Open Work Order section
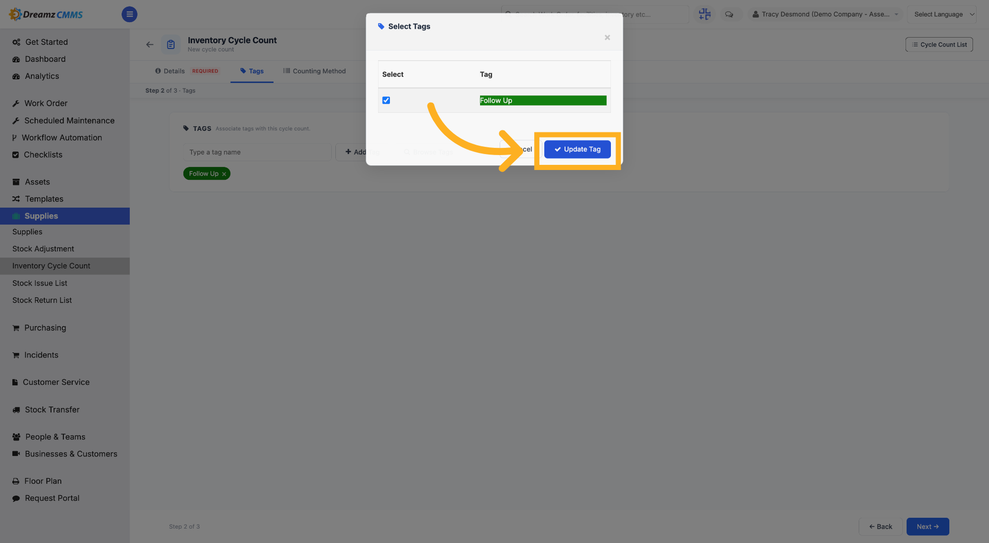 pos(46,104)
